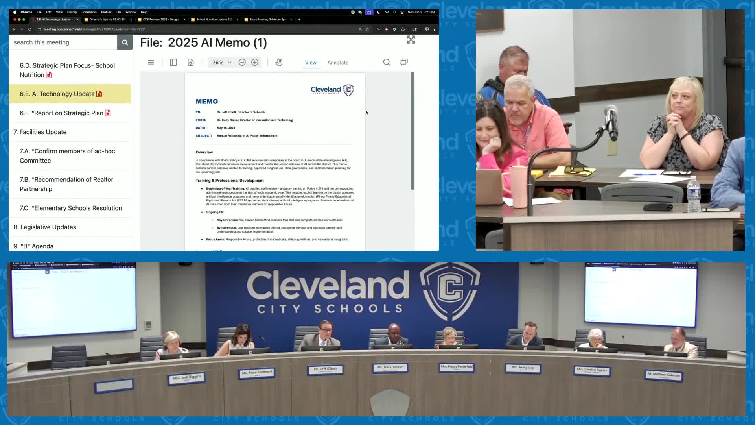Open the Profiles menu

[106, 12]
